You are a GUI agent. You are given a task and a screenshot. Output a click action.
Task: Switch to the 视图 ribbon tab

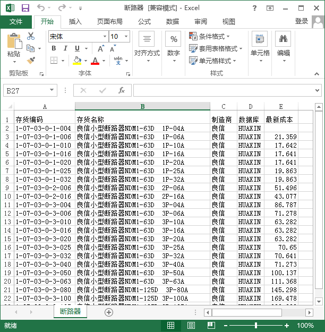229,22
